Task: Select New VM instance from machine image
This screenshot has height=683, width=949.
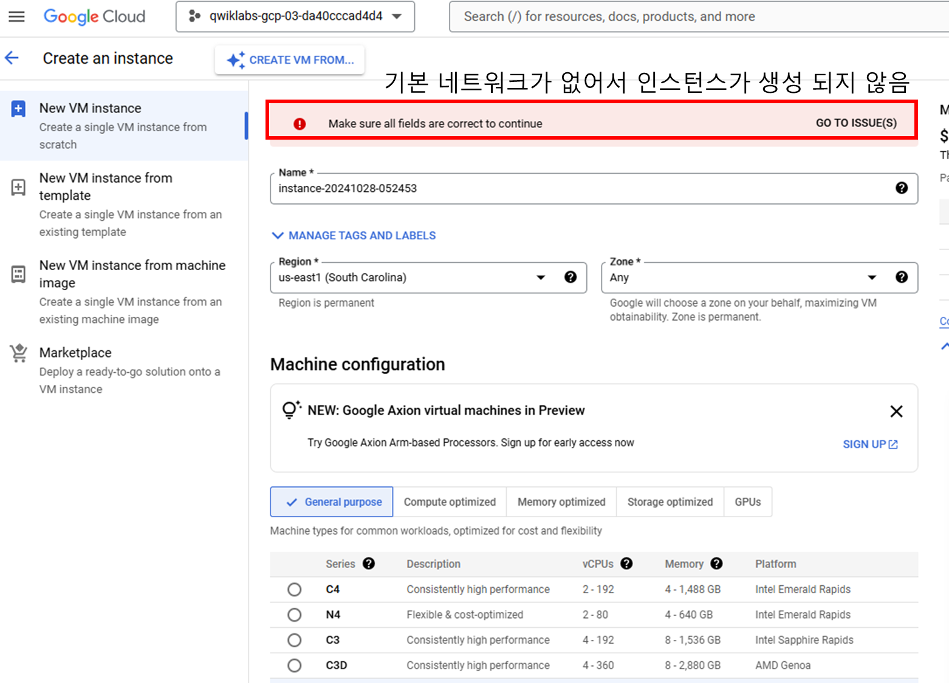Action: pyautogui.click(x=124, y=292)
